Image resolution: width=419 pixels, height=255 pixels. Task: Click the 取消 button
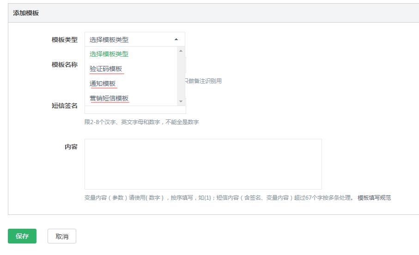click(x=62, y=236)
